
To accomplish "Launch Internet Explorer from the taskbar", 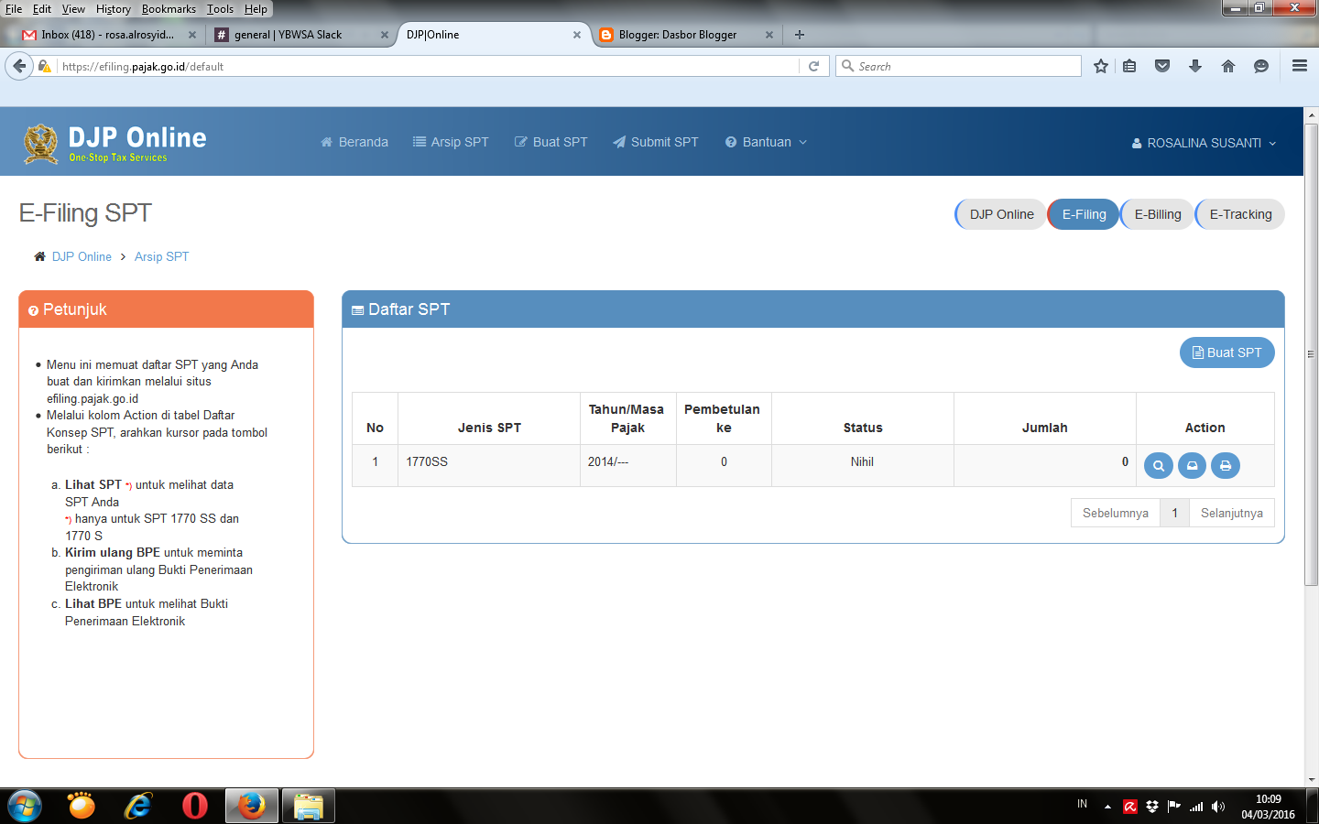I will click(x=138, y=807).
